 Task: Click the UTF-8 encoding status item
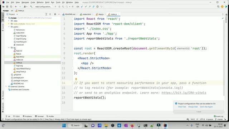202,119
